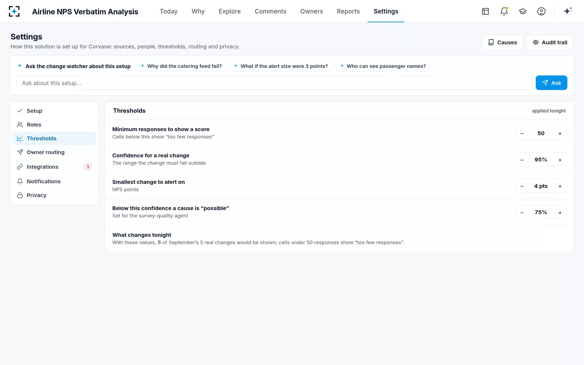Image resolution: width=584 pixels, height=365 pixels.
Task: Open the layout panel icon in header
Action: tap(485, 11)
